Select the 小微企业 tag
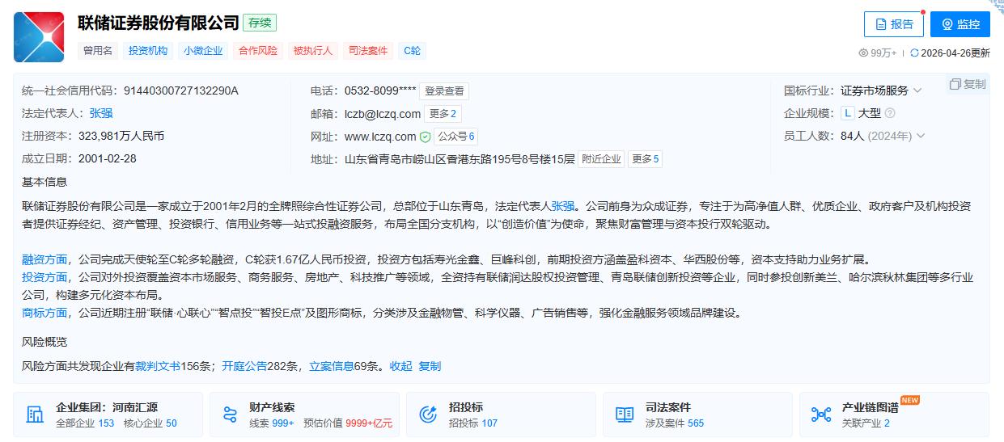1004x442 pixels. point(203,50)
